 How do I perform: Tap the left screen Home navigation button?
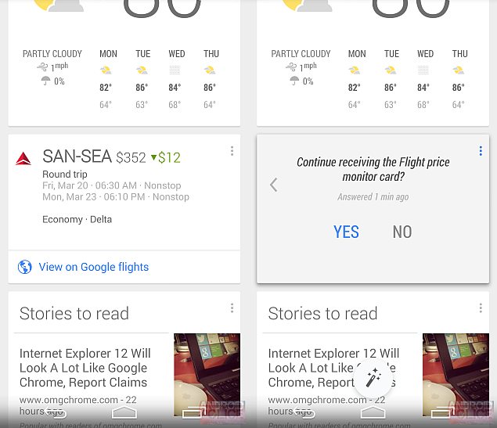point(124,412)
